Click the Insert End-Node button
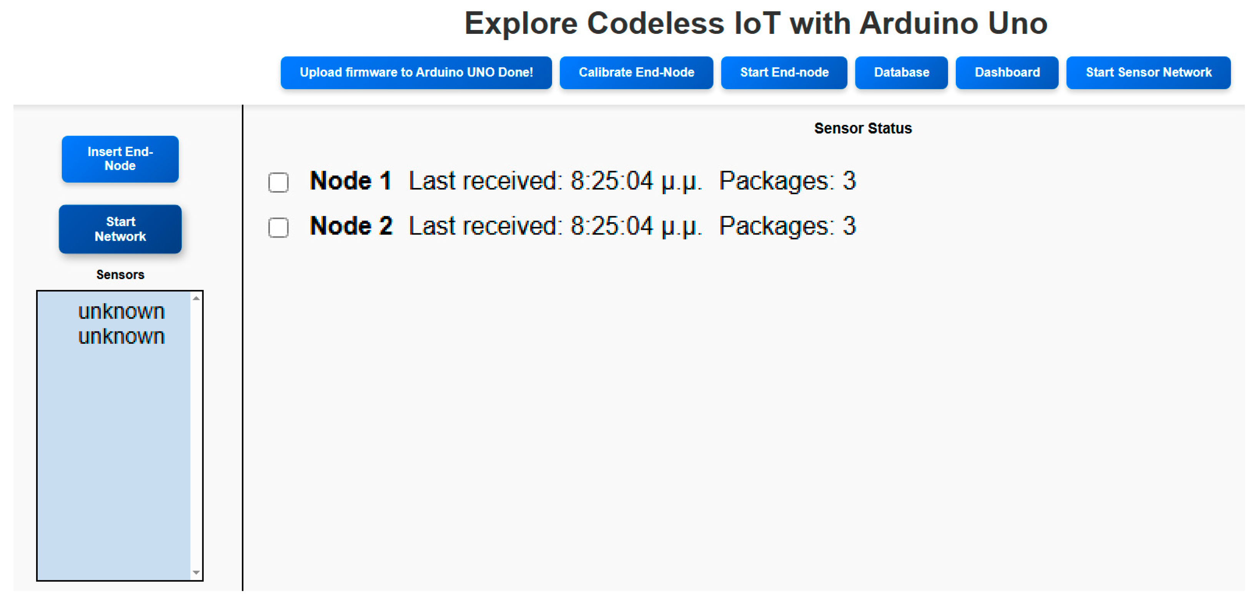The image size is (1253, 604). [x=120, y=159]
